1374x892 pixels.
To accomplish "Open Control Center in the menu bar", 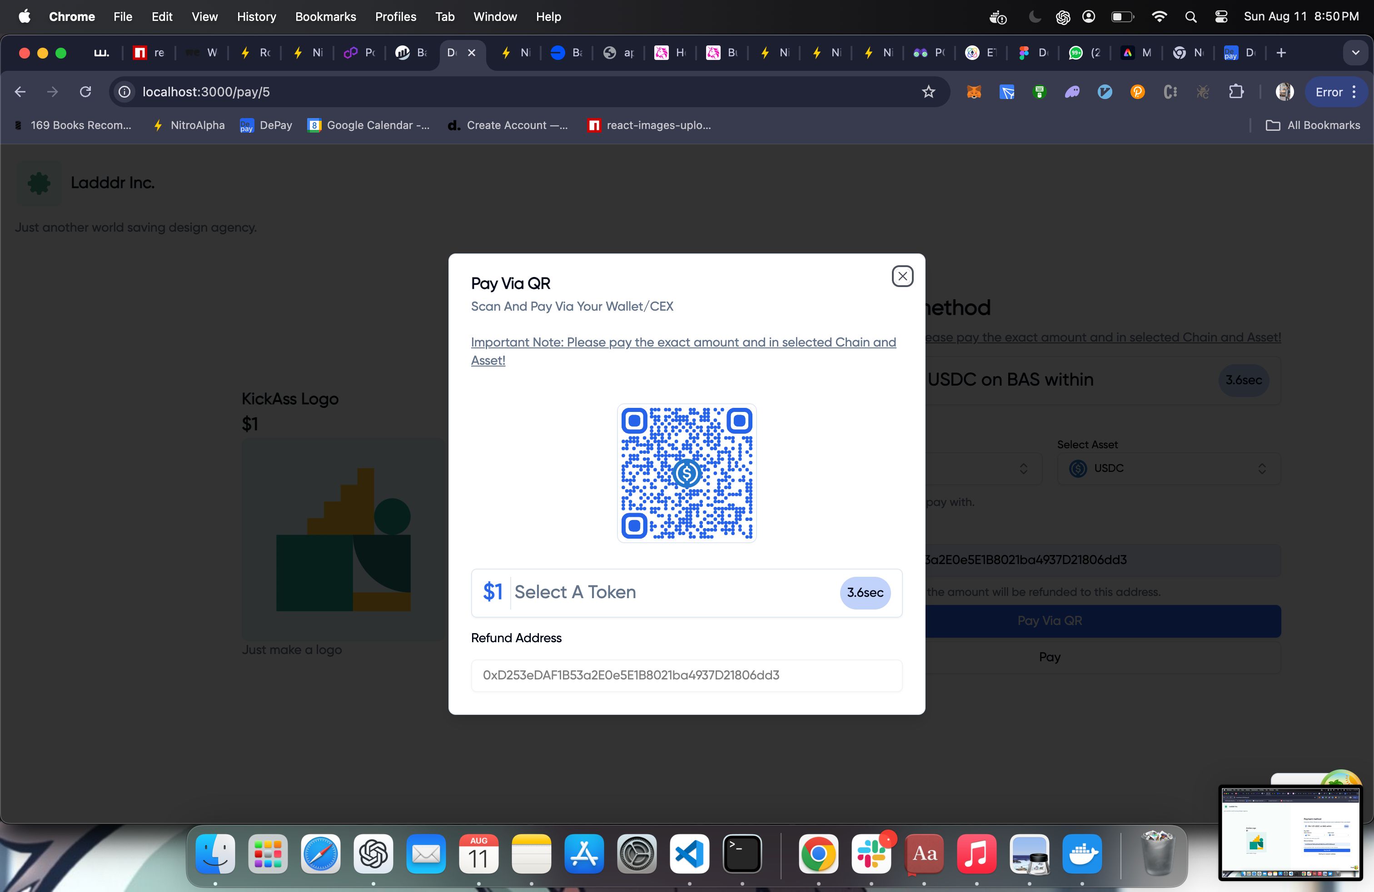I will [x=1221, y=17].
